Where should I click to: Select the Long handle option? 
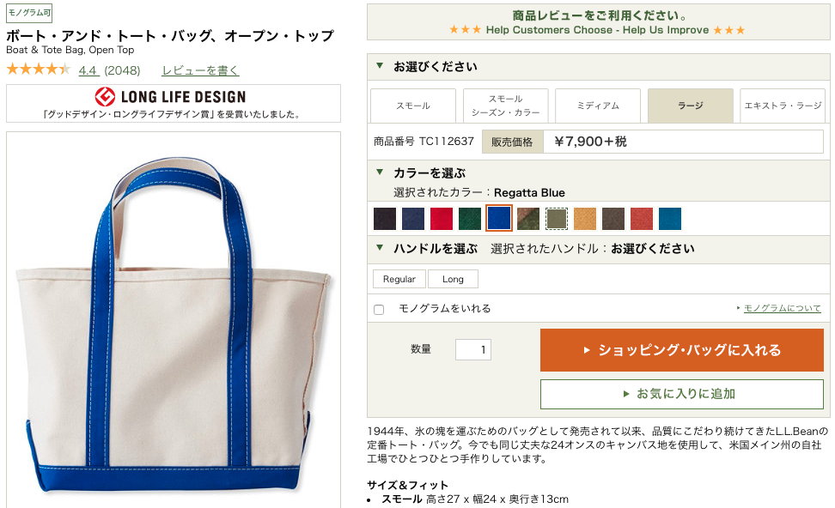(453, 279)
